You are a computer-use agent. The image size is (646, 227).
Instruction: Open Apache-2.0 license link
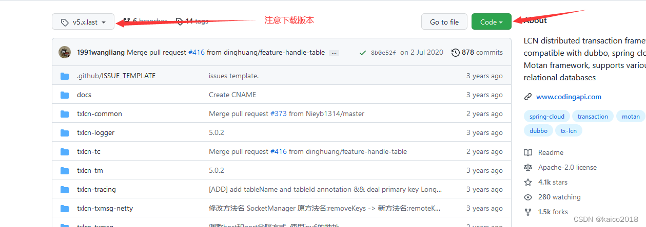click(567, 167)
